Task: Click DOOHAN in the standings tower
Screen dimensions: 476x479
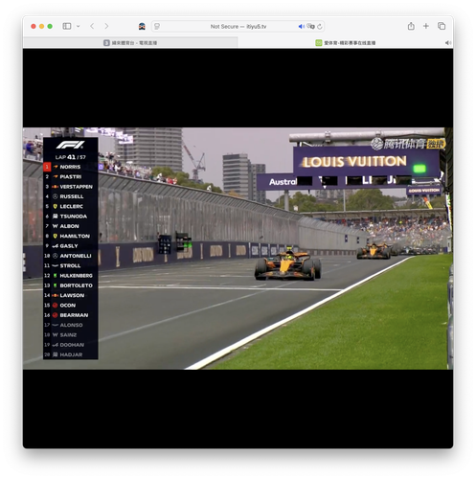Action: point(72,345)
